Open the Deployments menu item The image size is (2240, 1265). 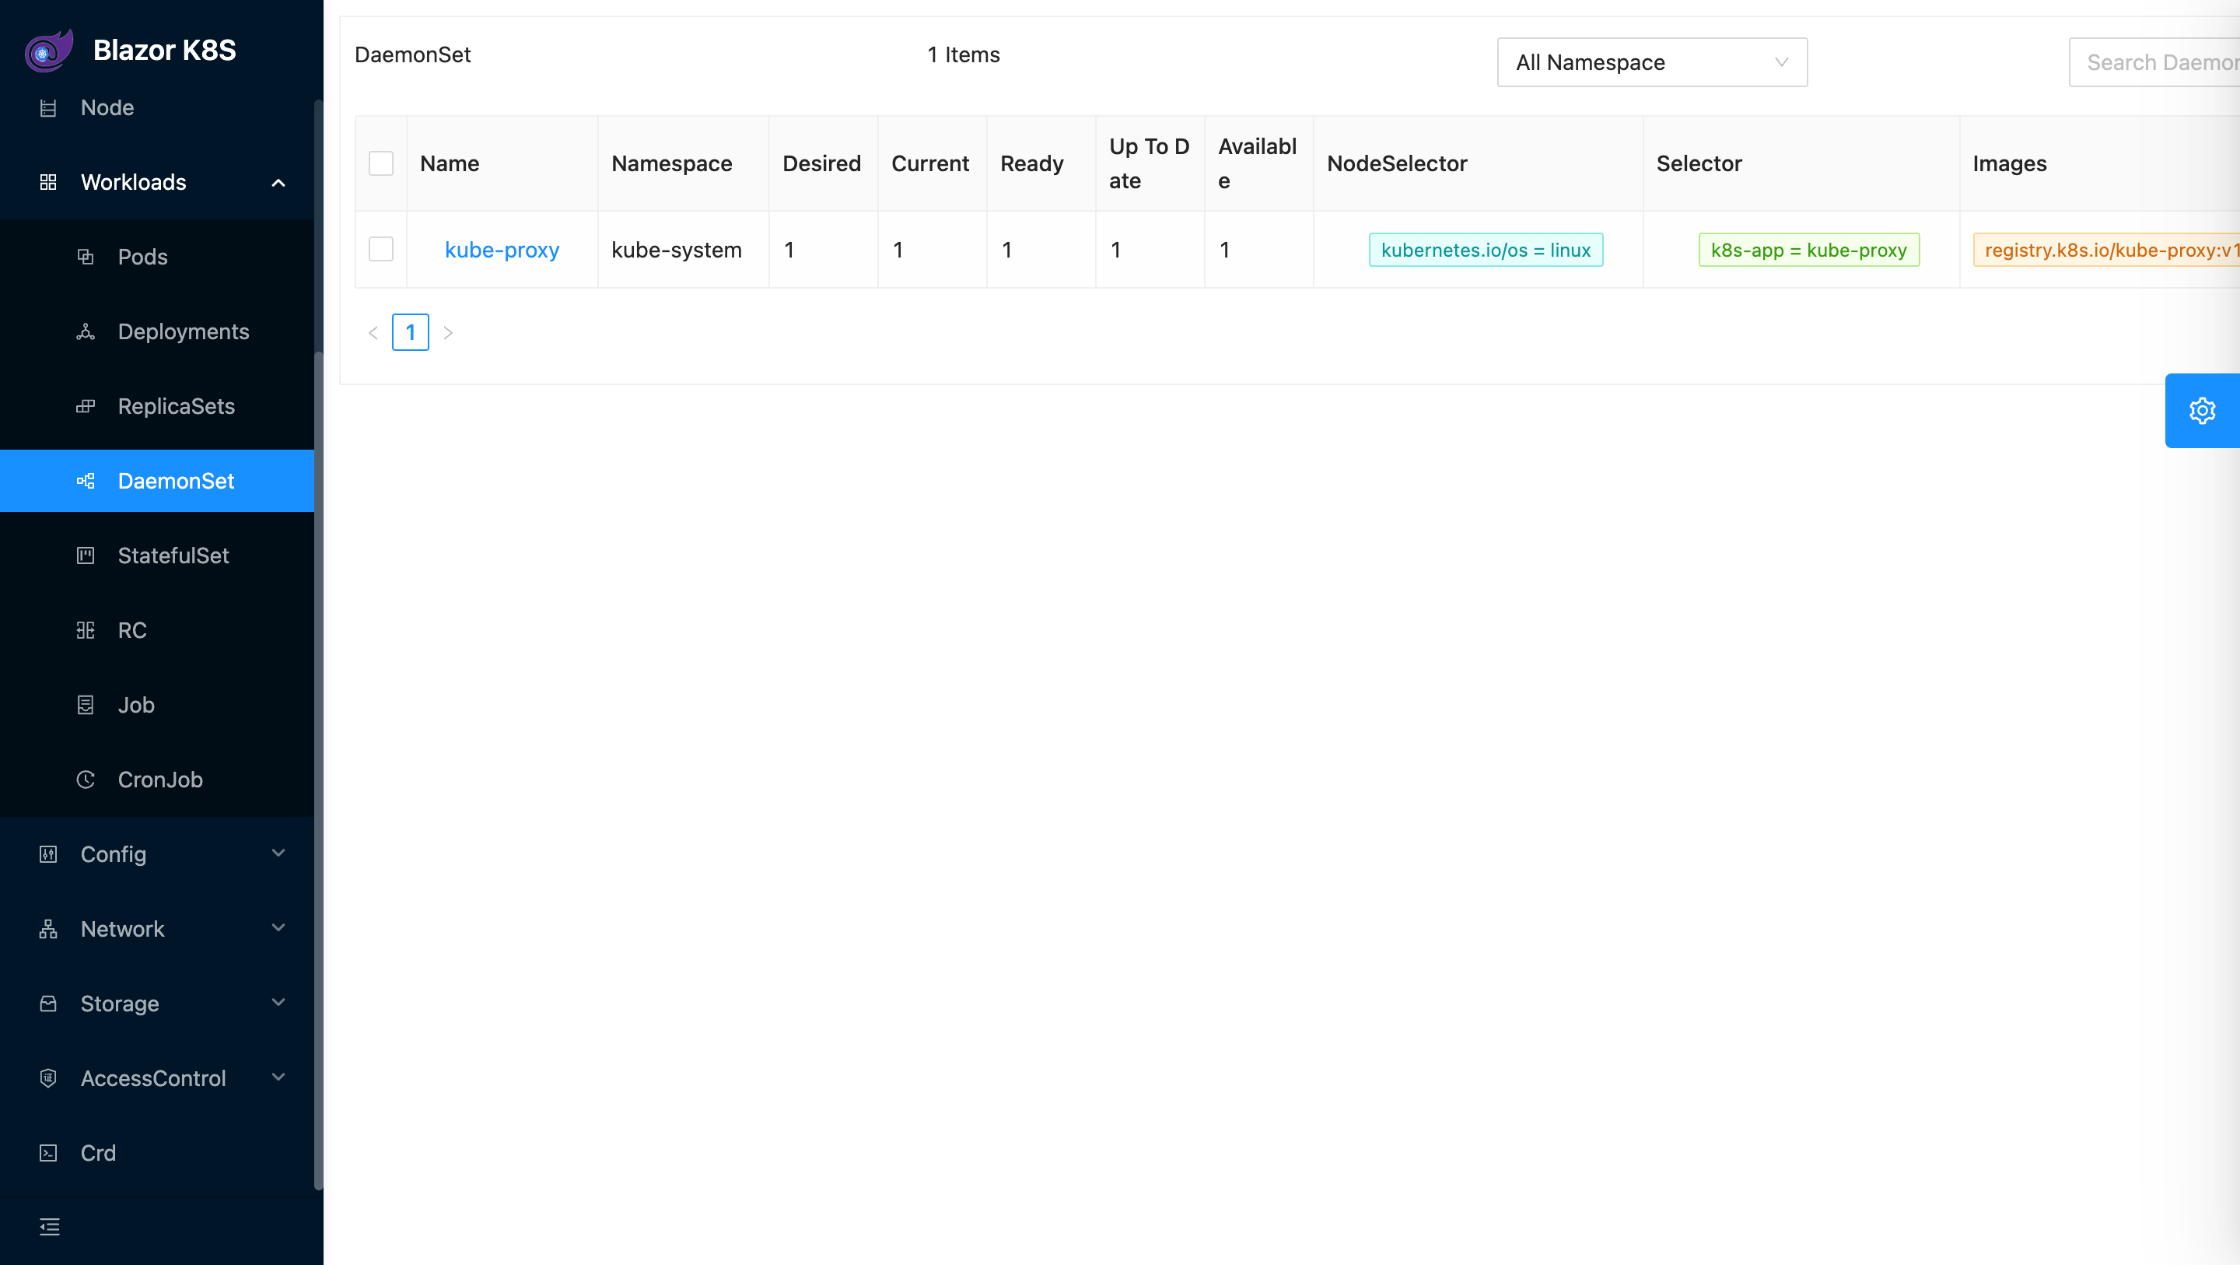pos(156,331)
